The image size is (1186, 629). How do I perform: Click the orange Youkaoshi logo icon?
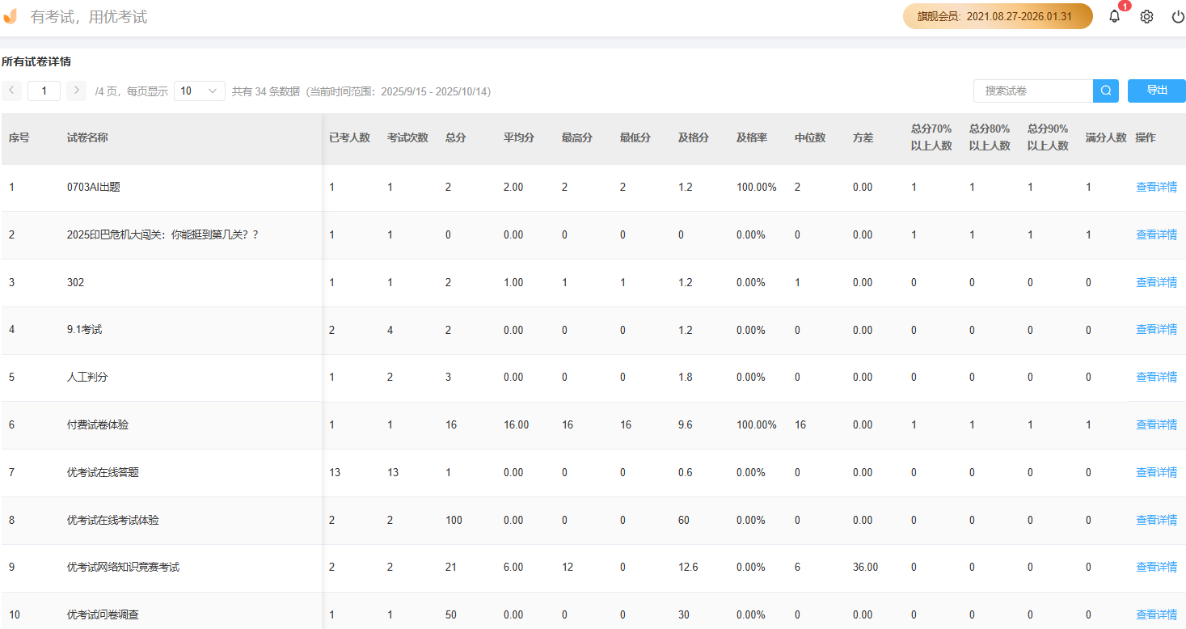11,16
